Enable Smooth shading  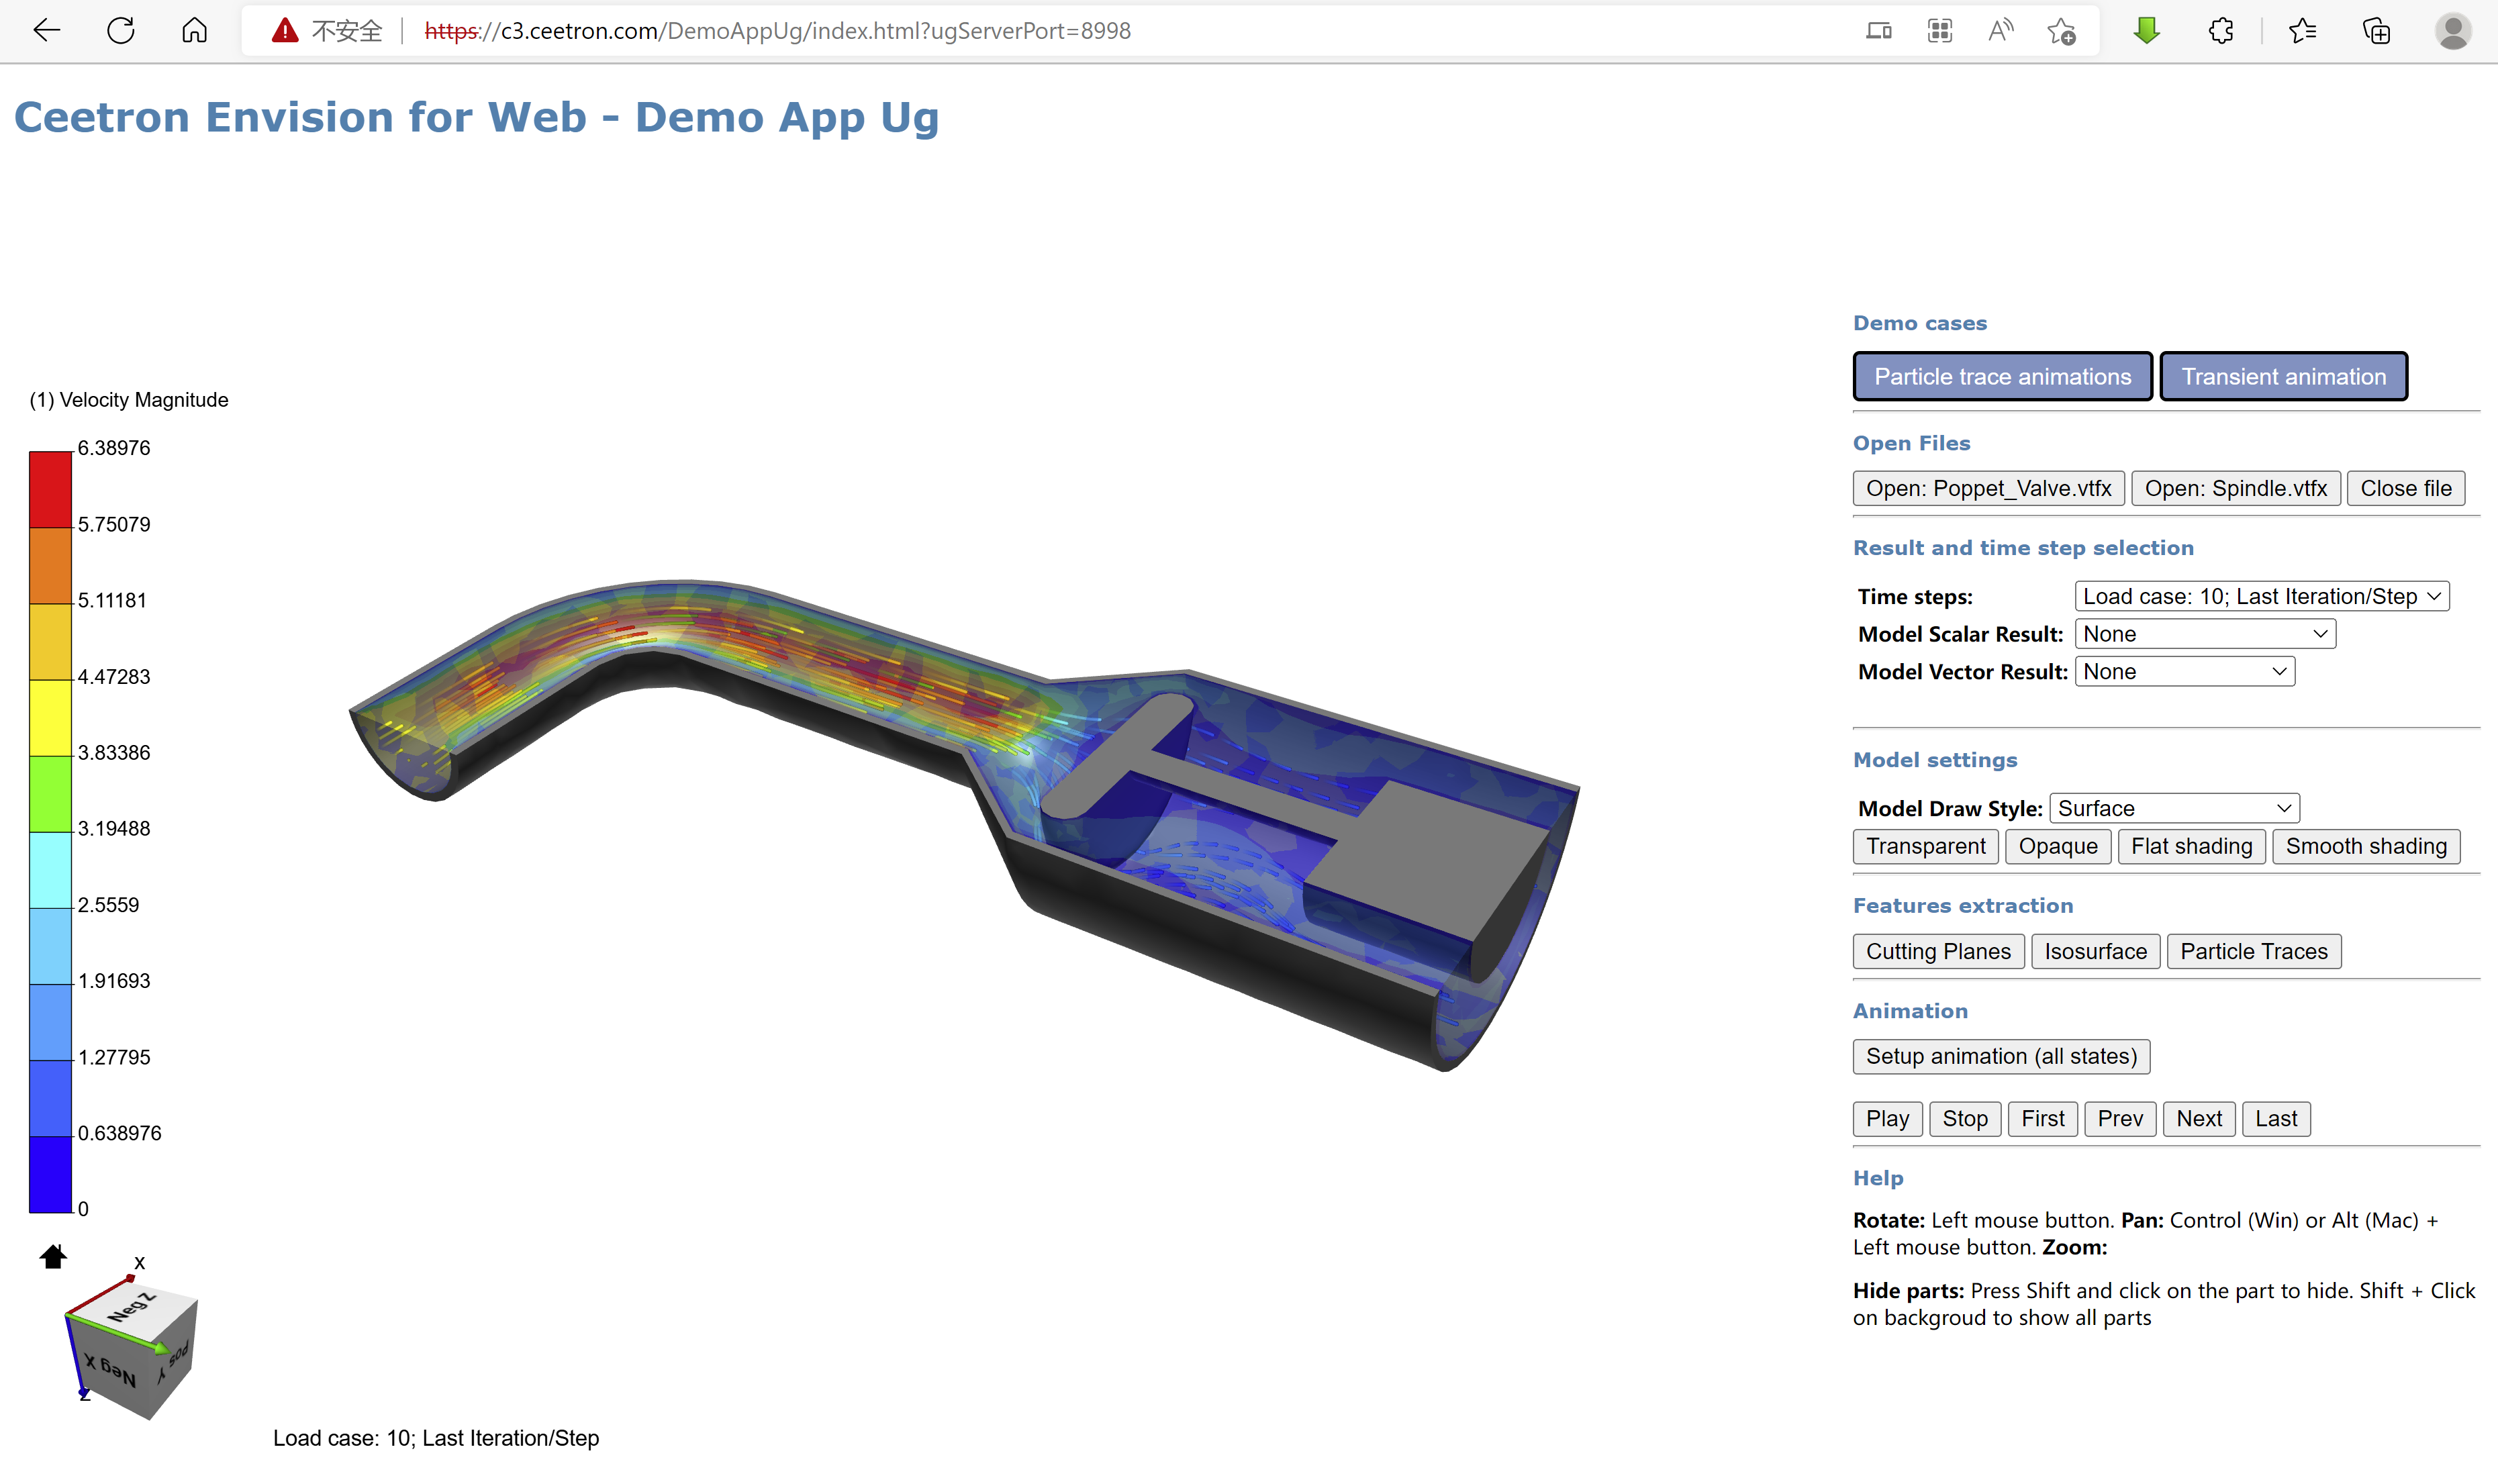coord(2365,846)
